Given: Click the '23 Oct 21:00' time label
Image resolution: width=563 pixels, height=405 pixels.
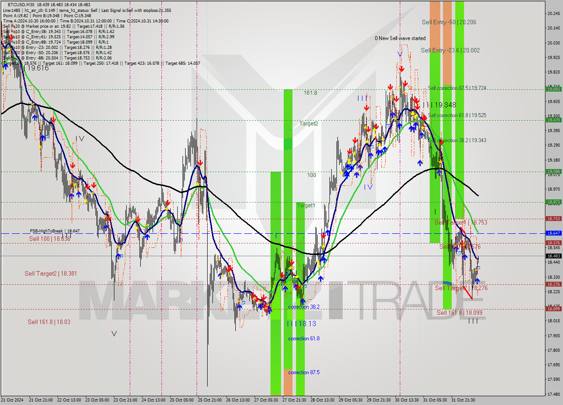Looking at the screenshot, I should (x=125, y=400).
